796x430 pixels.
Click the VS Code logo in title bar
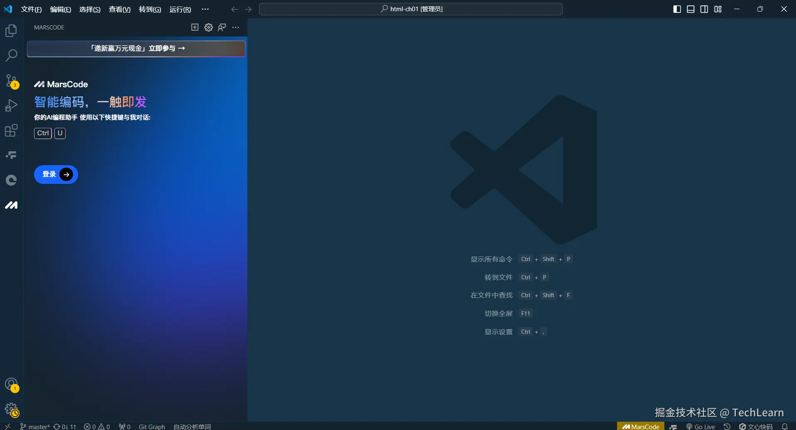(8, 9)
